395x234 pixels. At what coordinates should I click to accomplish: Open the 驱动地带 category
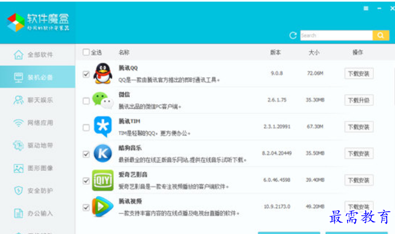[x=37, y=145]
